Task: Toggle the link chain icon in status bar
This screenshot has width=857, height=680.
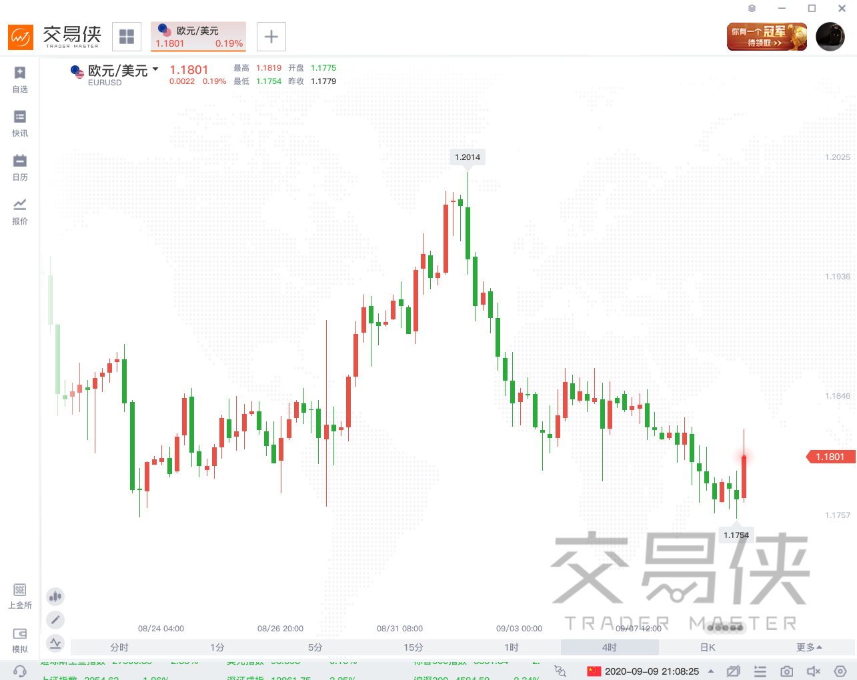Action: click(x=560, y=671)
